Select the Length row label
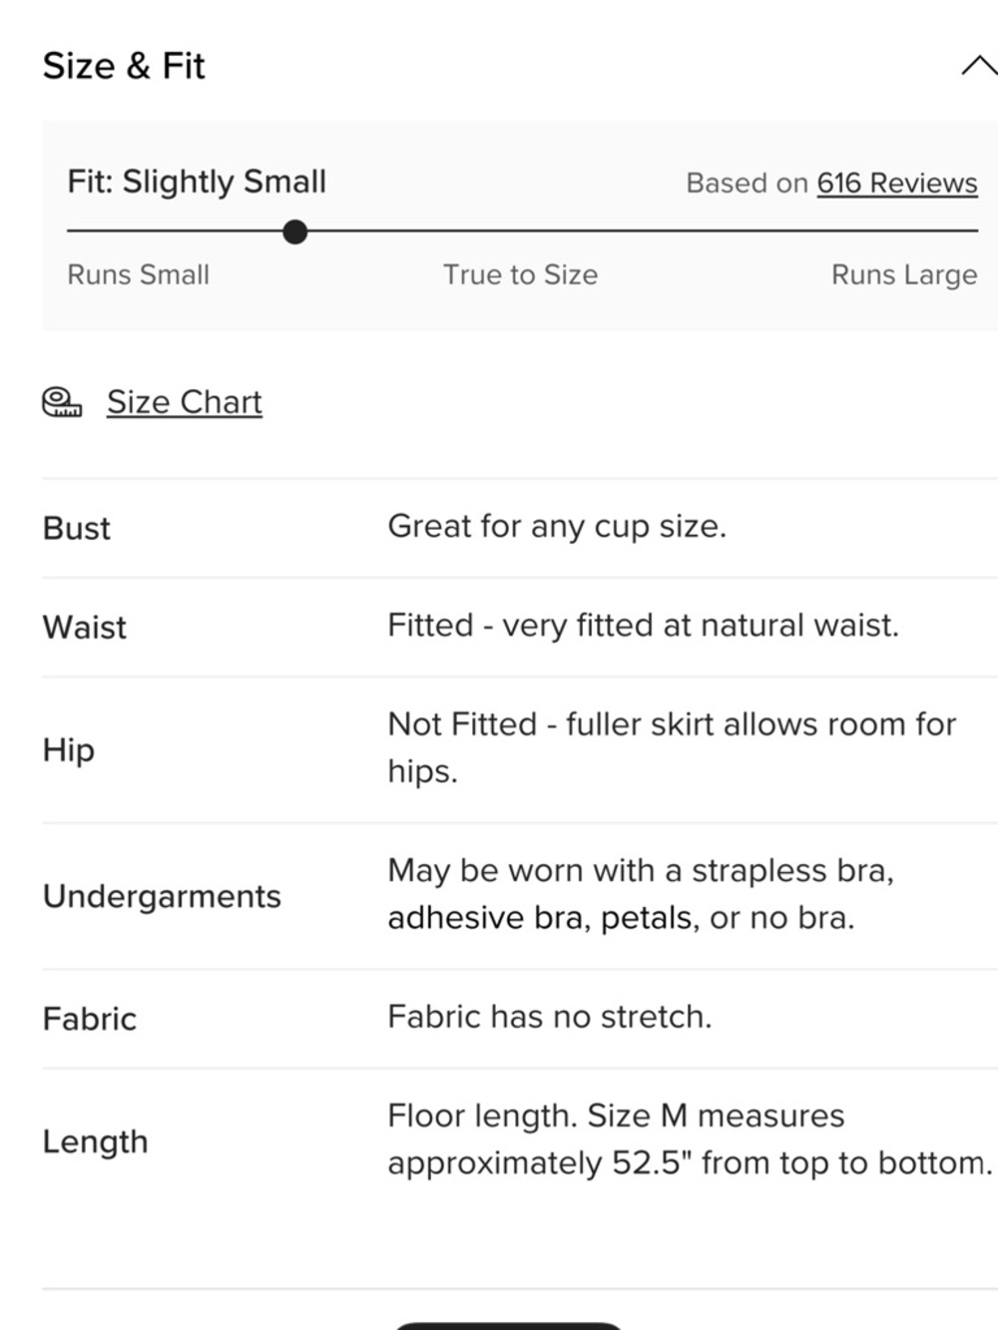 (x=95, y=1141)
